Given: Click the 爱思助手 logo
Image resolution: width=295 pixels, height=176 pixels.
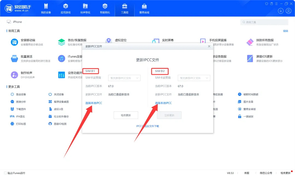Looking at the screenshot, I should pos(18,8).
